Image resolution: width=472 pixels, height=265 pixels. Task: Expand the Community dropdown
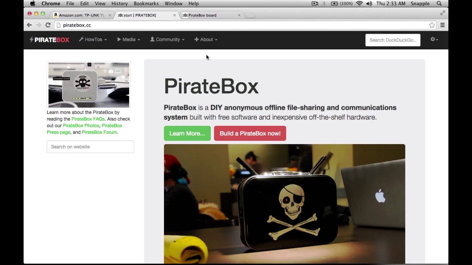(x=167, y=39)
